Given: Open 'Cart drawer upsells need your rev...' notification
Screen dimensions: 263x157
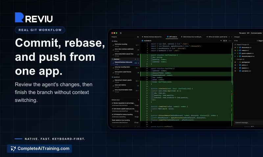Looking at the screenshot, I should click(125, 110).
